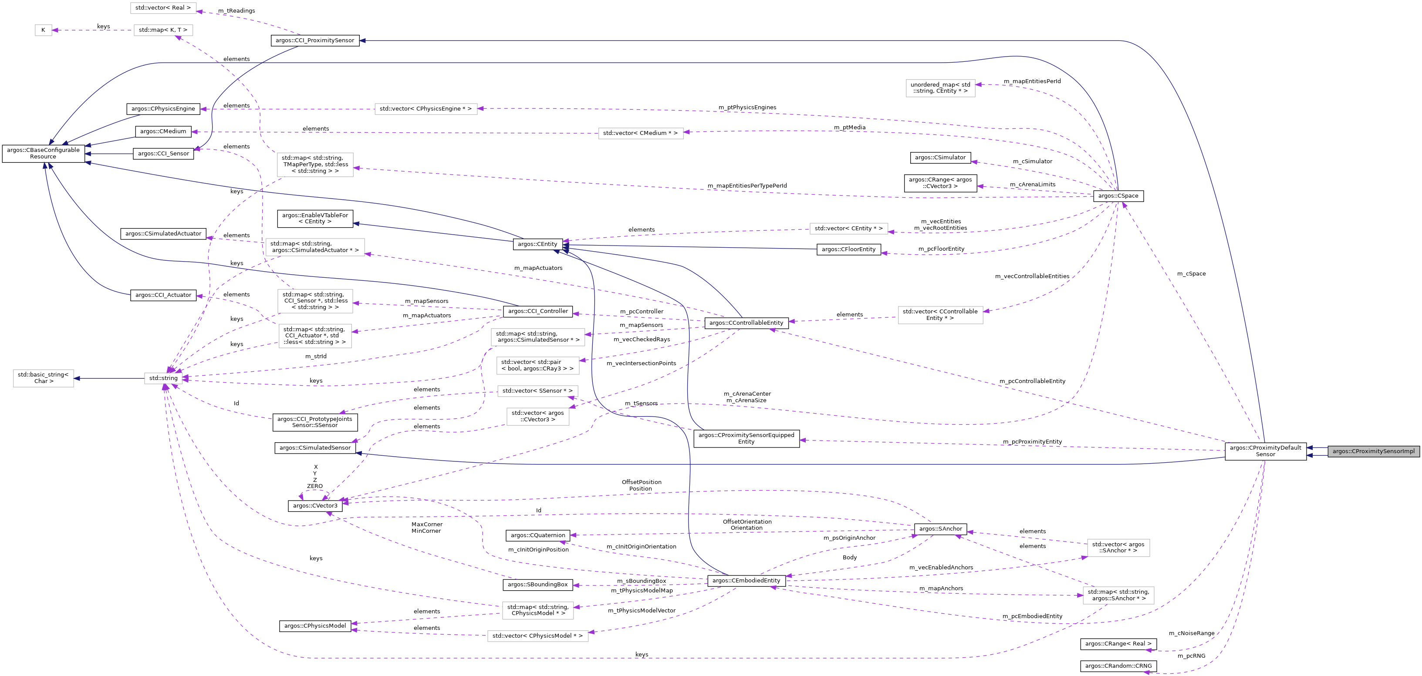Image resolution: width=1422 pixels, height=676 pixels.
Task: Click unordered_map std::string, CEntity * node
Action: (x=940, y=88)
